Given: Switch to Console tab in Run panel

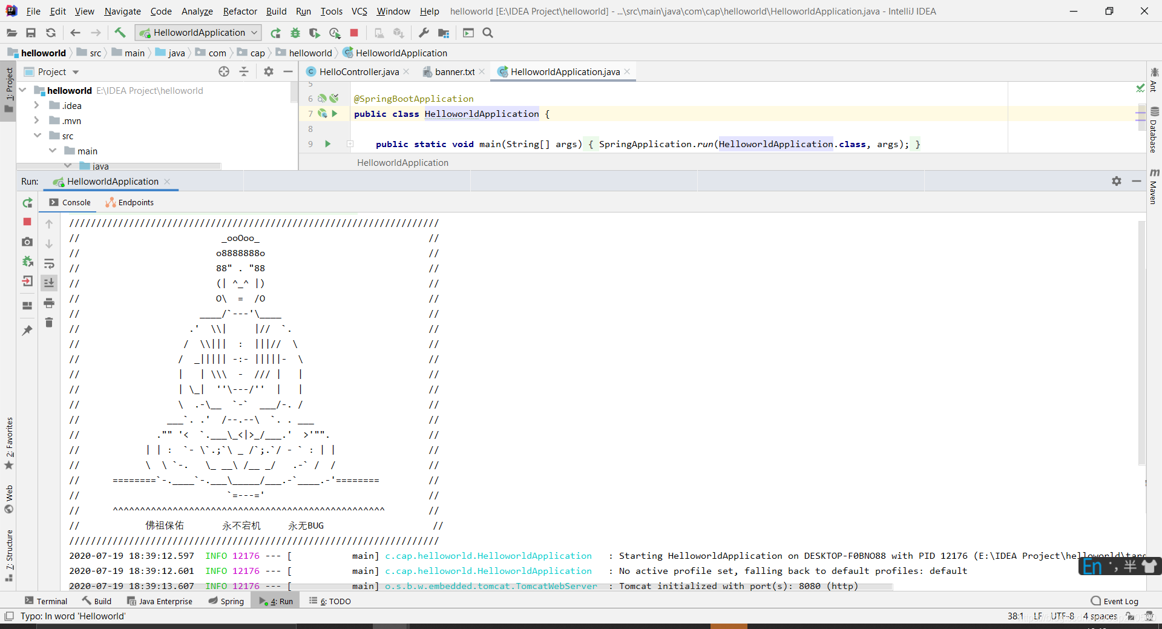Looking at the screenshot, I should (70, 203).
